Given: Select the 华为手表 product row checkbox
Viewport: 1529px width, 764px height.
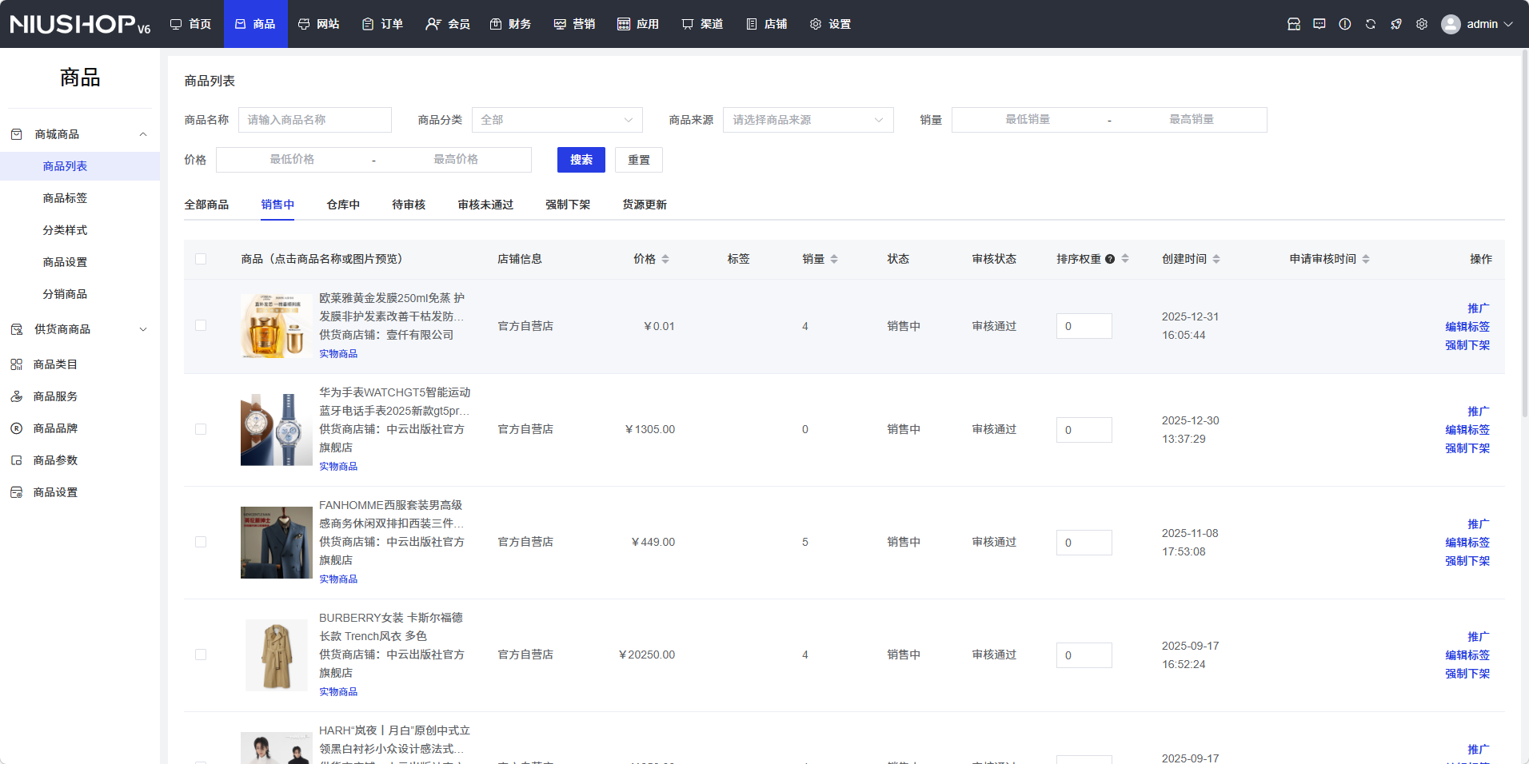Looking at the screenshot, I should pos(201,429).
